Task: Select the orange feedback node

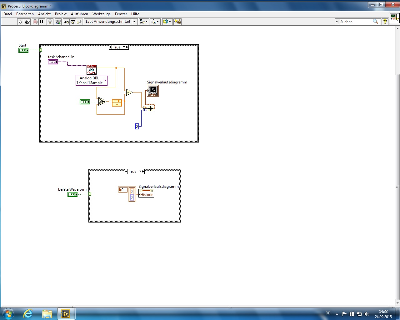Action: tap(117, 103)
